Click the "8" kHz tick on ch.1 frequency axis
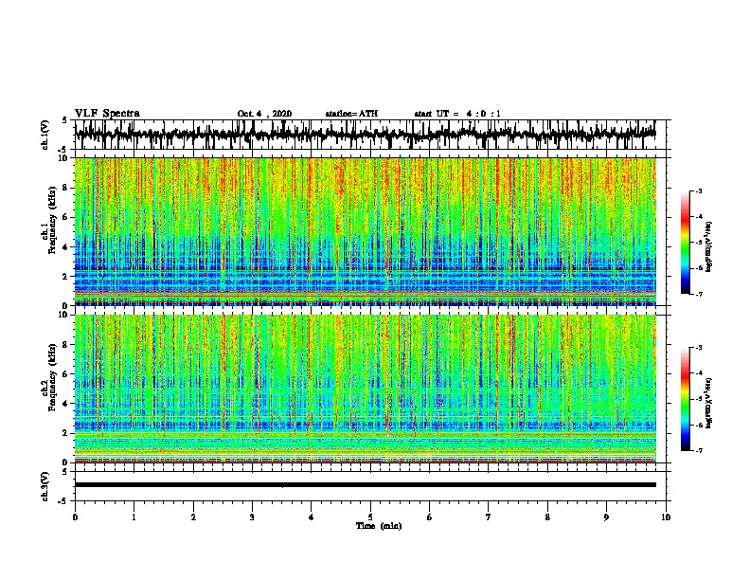This screenshot has height=580, width=750. (x=66, y=188)
